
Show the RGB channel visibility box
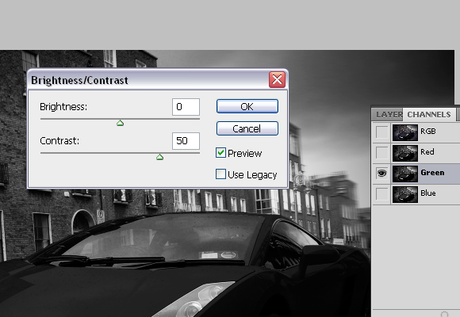[381, 132]
